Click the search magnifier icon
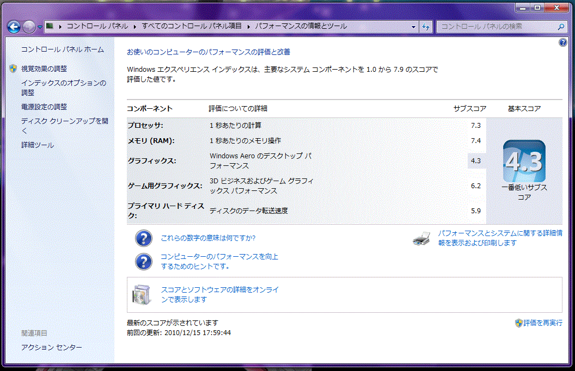This screenshot has height=371, width=575. click(x=561, y=27)
